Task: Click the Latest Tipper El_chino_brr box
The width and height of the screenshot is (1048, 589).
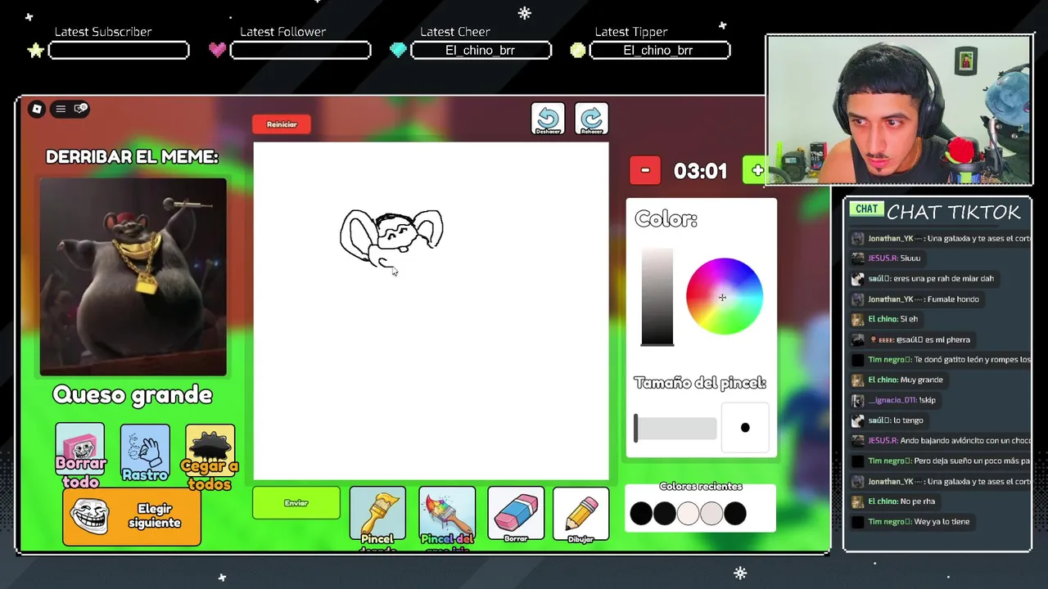Action: pos(659,51)
